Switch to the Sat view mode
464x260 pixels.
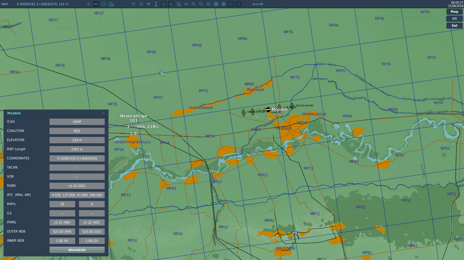(x=454, y=25)
